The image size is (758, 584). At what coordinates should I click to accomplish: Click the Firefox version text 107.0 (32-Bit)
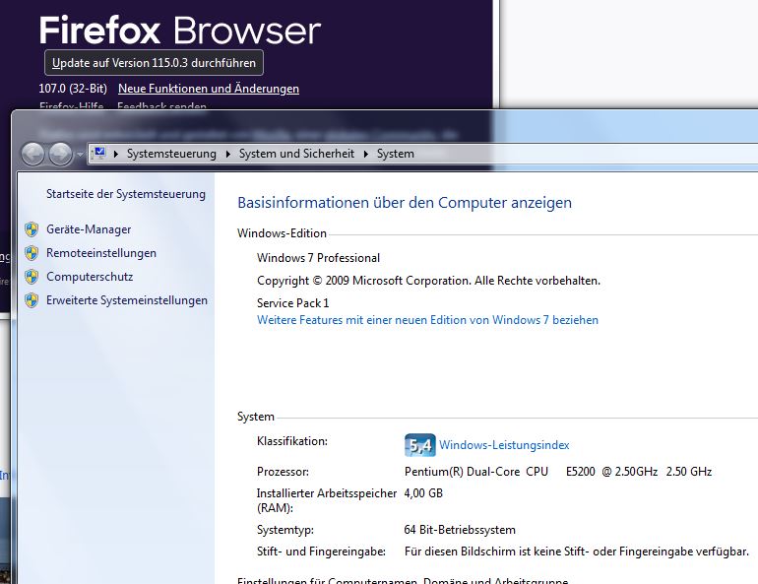(x=73, y=89)
